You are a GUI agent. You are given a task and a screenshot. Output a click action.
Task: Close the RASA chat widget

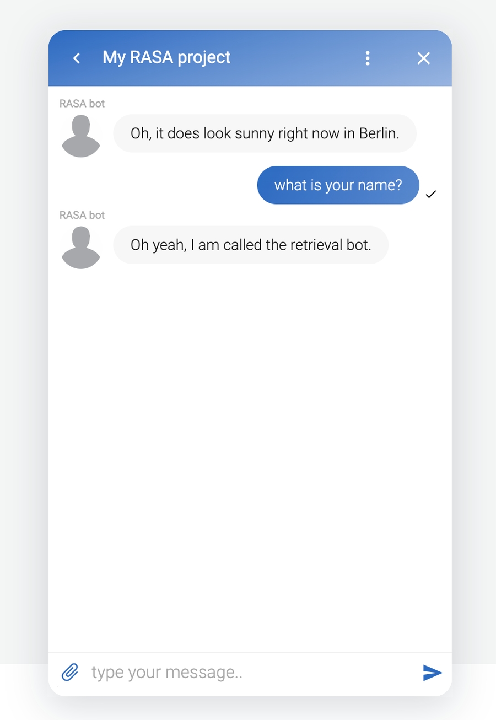[x=423, y=58]
